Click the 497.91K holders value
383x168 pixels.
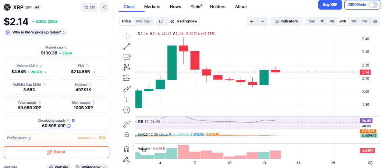pos(83,90)
